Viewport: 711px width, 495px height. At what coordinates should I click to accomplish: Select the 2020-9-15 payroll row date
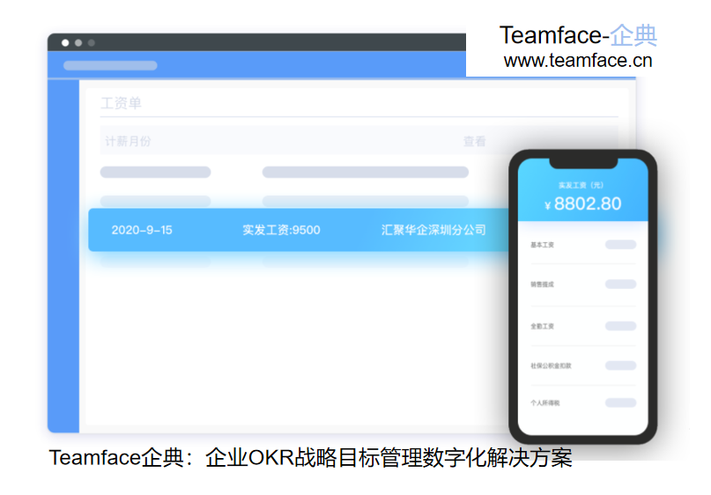[x=142, y=230]
